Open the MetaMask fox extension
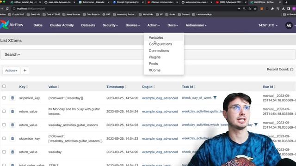 tap(262, 9)
